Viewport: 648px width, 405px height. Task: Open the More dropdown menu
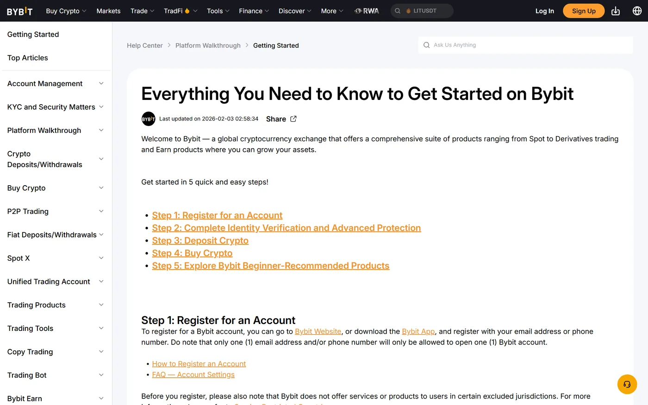click(x=332, y=11)
